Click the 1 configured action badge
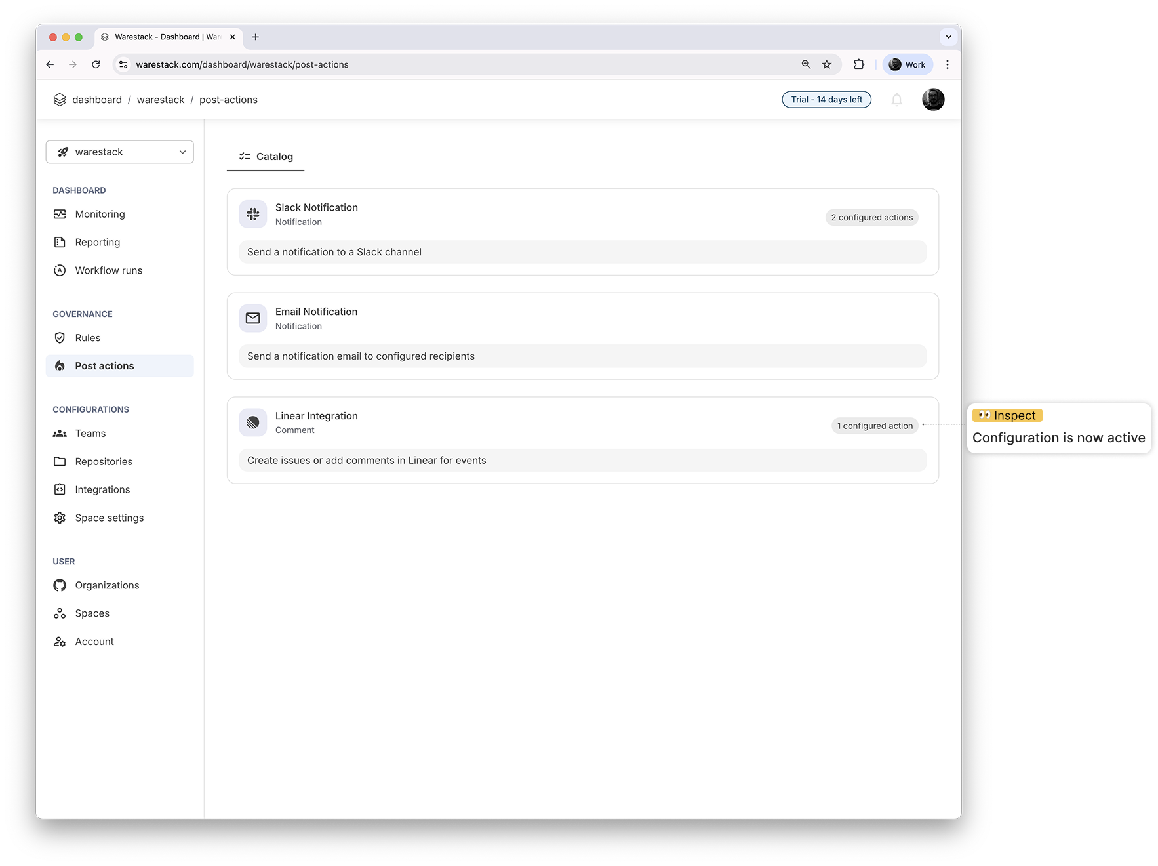Viewport: 1158px width, 866px height. click(x=875, y=426)
